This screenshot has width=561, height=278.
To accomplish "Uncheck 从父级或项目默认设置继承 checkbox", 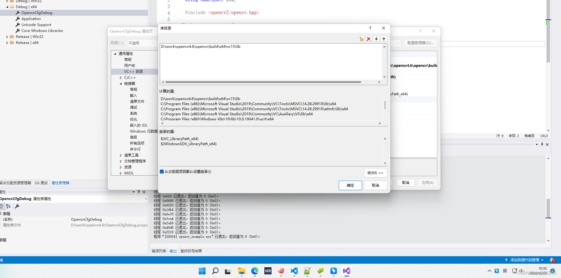I will [162, 171].
